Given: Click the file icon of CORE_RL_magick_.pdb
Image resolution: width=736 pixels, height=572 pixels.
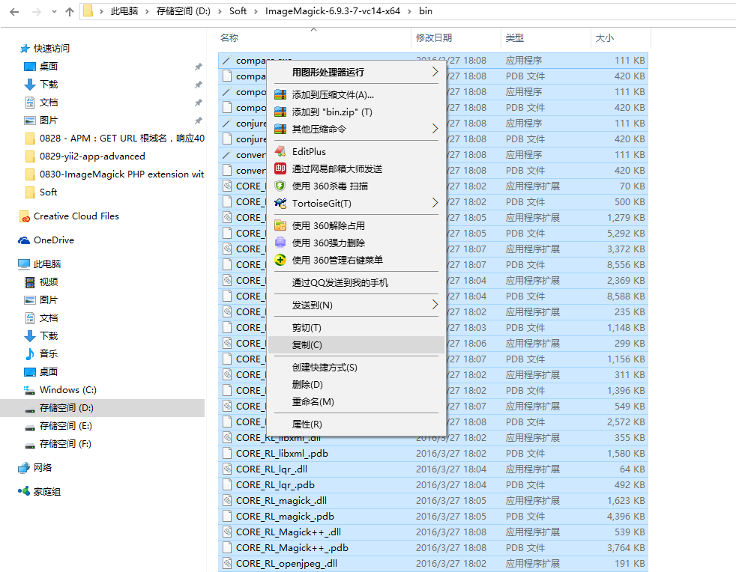Looking at the screenshot, I should pyautogui.click(x=227, y=516).
